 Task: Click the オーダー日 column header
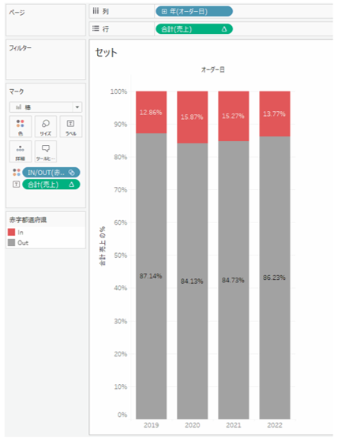(213, 69)
